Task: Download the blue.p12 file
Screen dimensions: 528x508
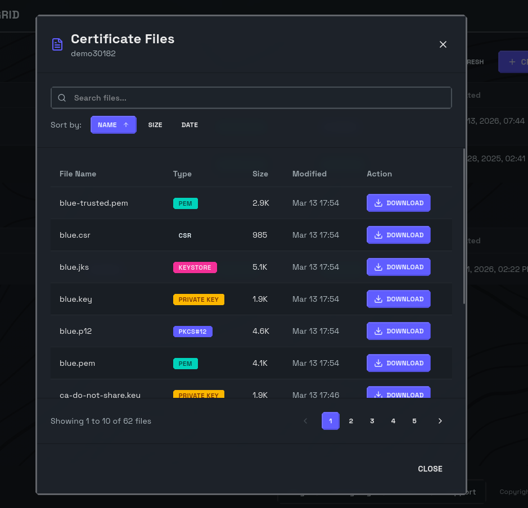Action: click(398, 331)
